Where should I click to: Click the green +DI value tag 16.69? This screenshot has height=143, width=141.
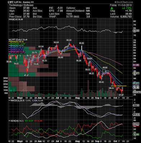click(136, 134)
